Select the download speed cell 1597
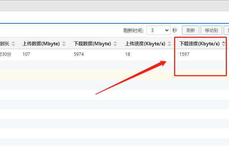The height and width of the screenshot is (146, 229). click(x=184, y=54)
